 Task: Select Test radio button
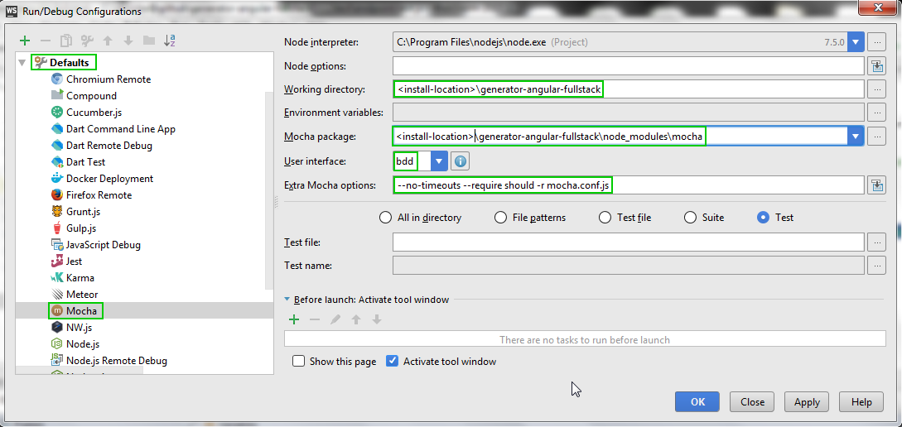[x=775, y=218]
